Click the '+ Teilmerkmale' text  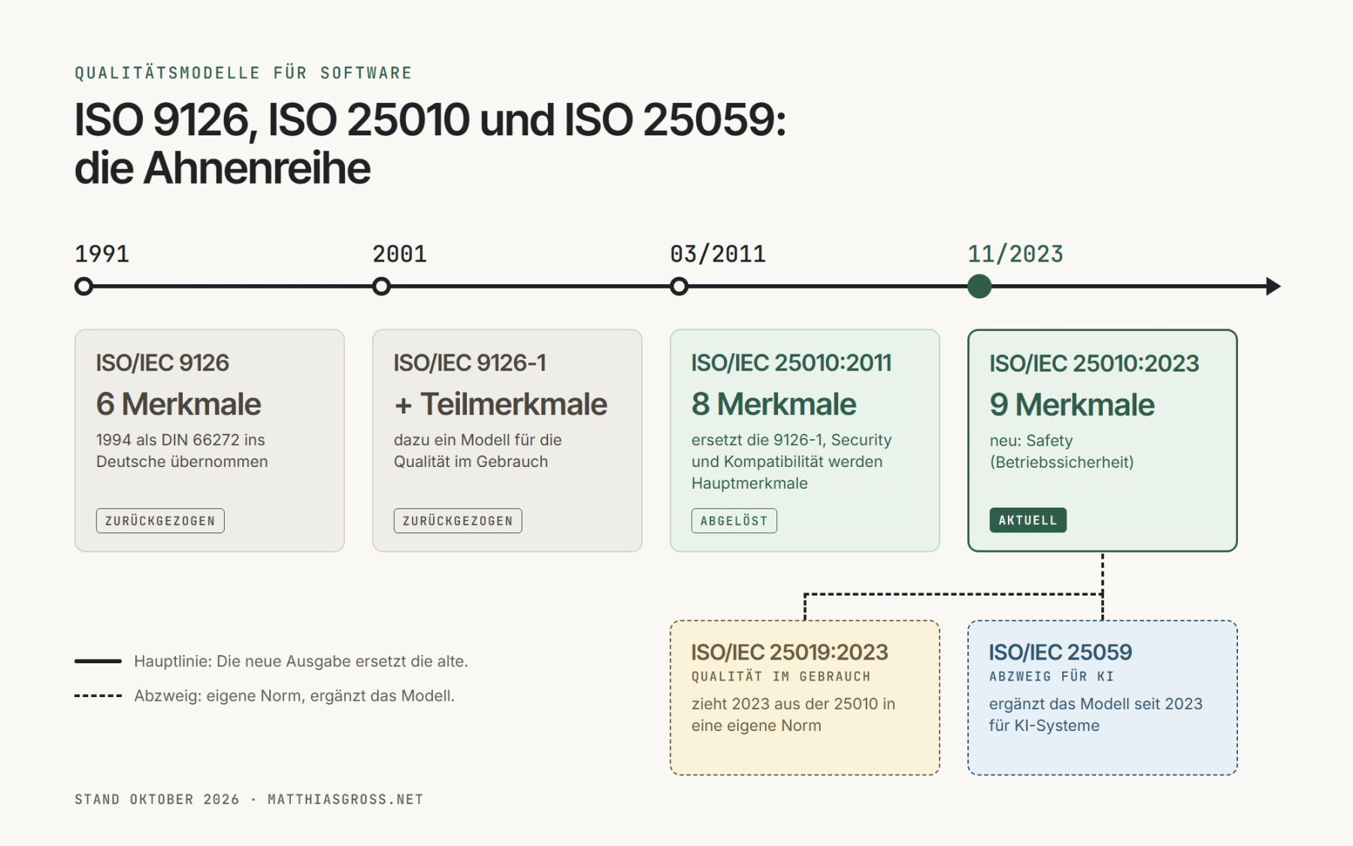click(x=501, y=405)
